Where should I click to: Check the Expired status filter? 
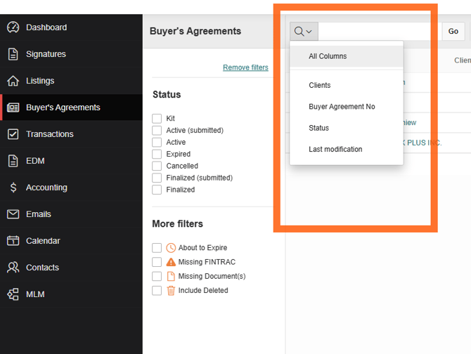(157, 154)
